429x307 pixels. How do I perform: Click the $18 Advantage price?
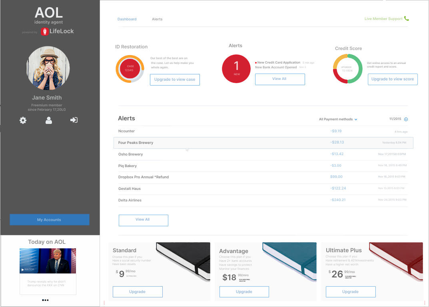[229, 277]
